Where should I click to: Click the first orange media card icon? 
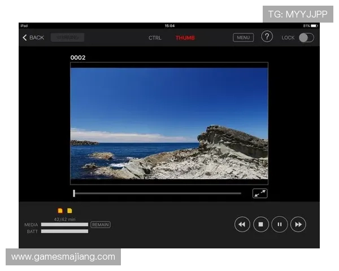click(60, 211)
